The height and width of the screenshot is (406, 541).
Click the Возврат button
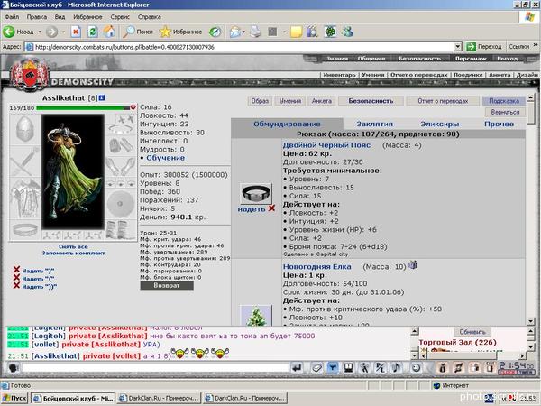(x=167, y=285)
